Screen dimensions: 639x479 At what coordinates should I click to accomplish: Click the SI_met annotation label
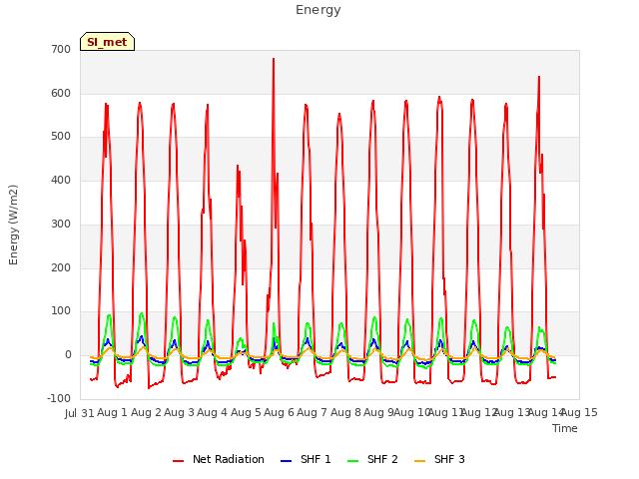[107, 42]
